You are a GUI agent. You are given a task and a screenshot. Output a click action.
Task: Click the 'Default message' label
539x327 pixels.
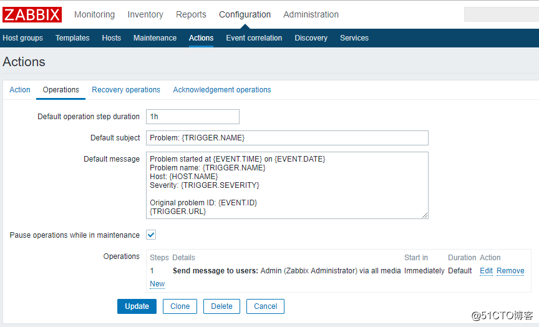[112, 159]
